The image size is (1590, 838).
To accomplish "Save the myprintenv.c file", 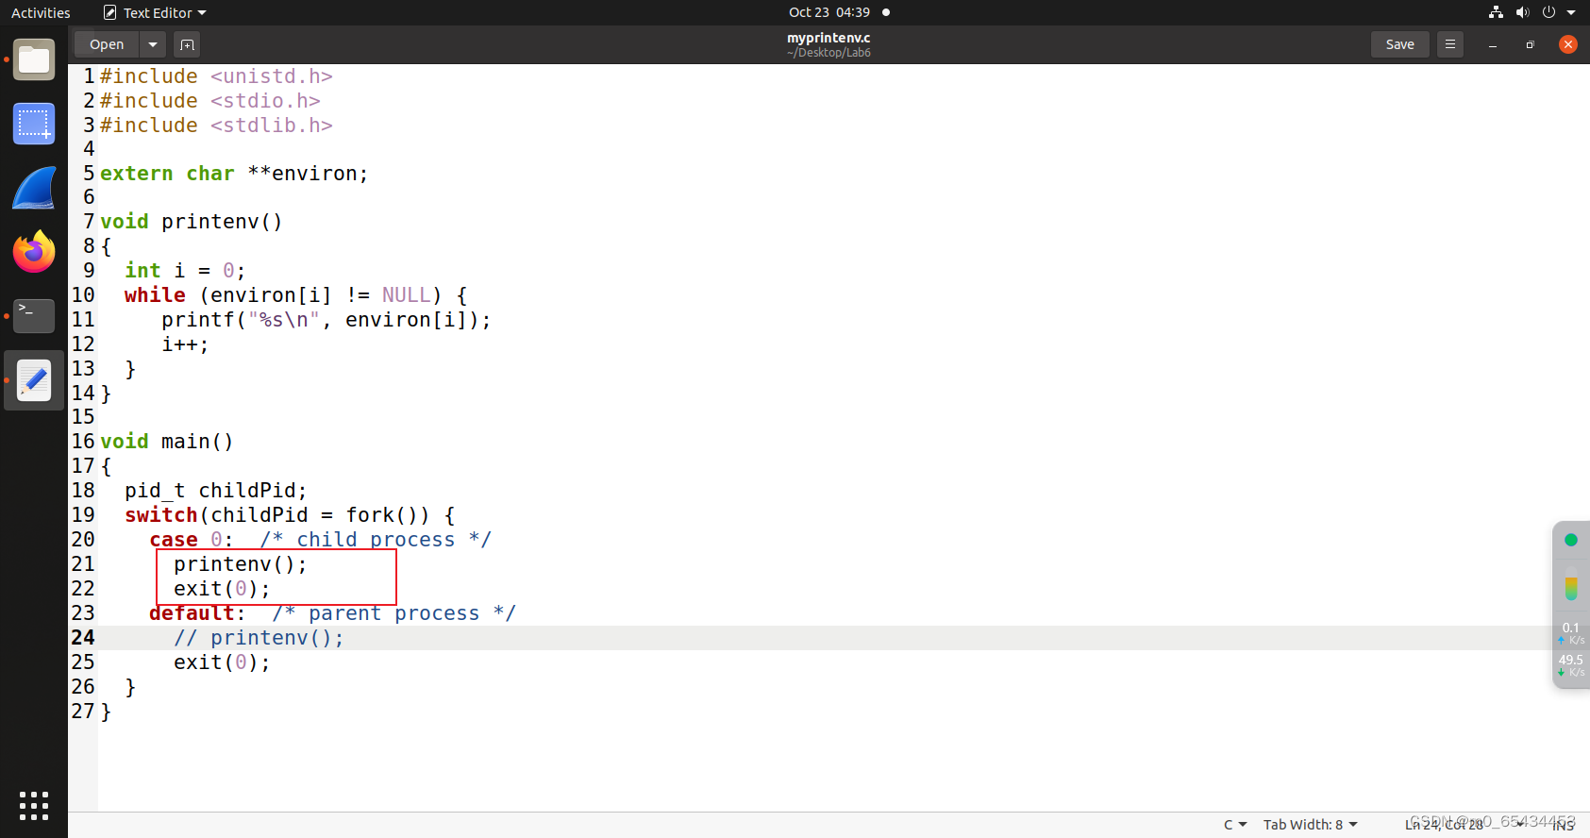I will click(1399, 44).
